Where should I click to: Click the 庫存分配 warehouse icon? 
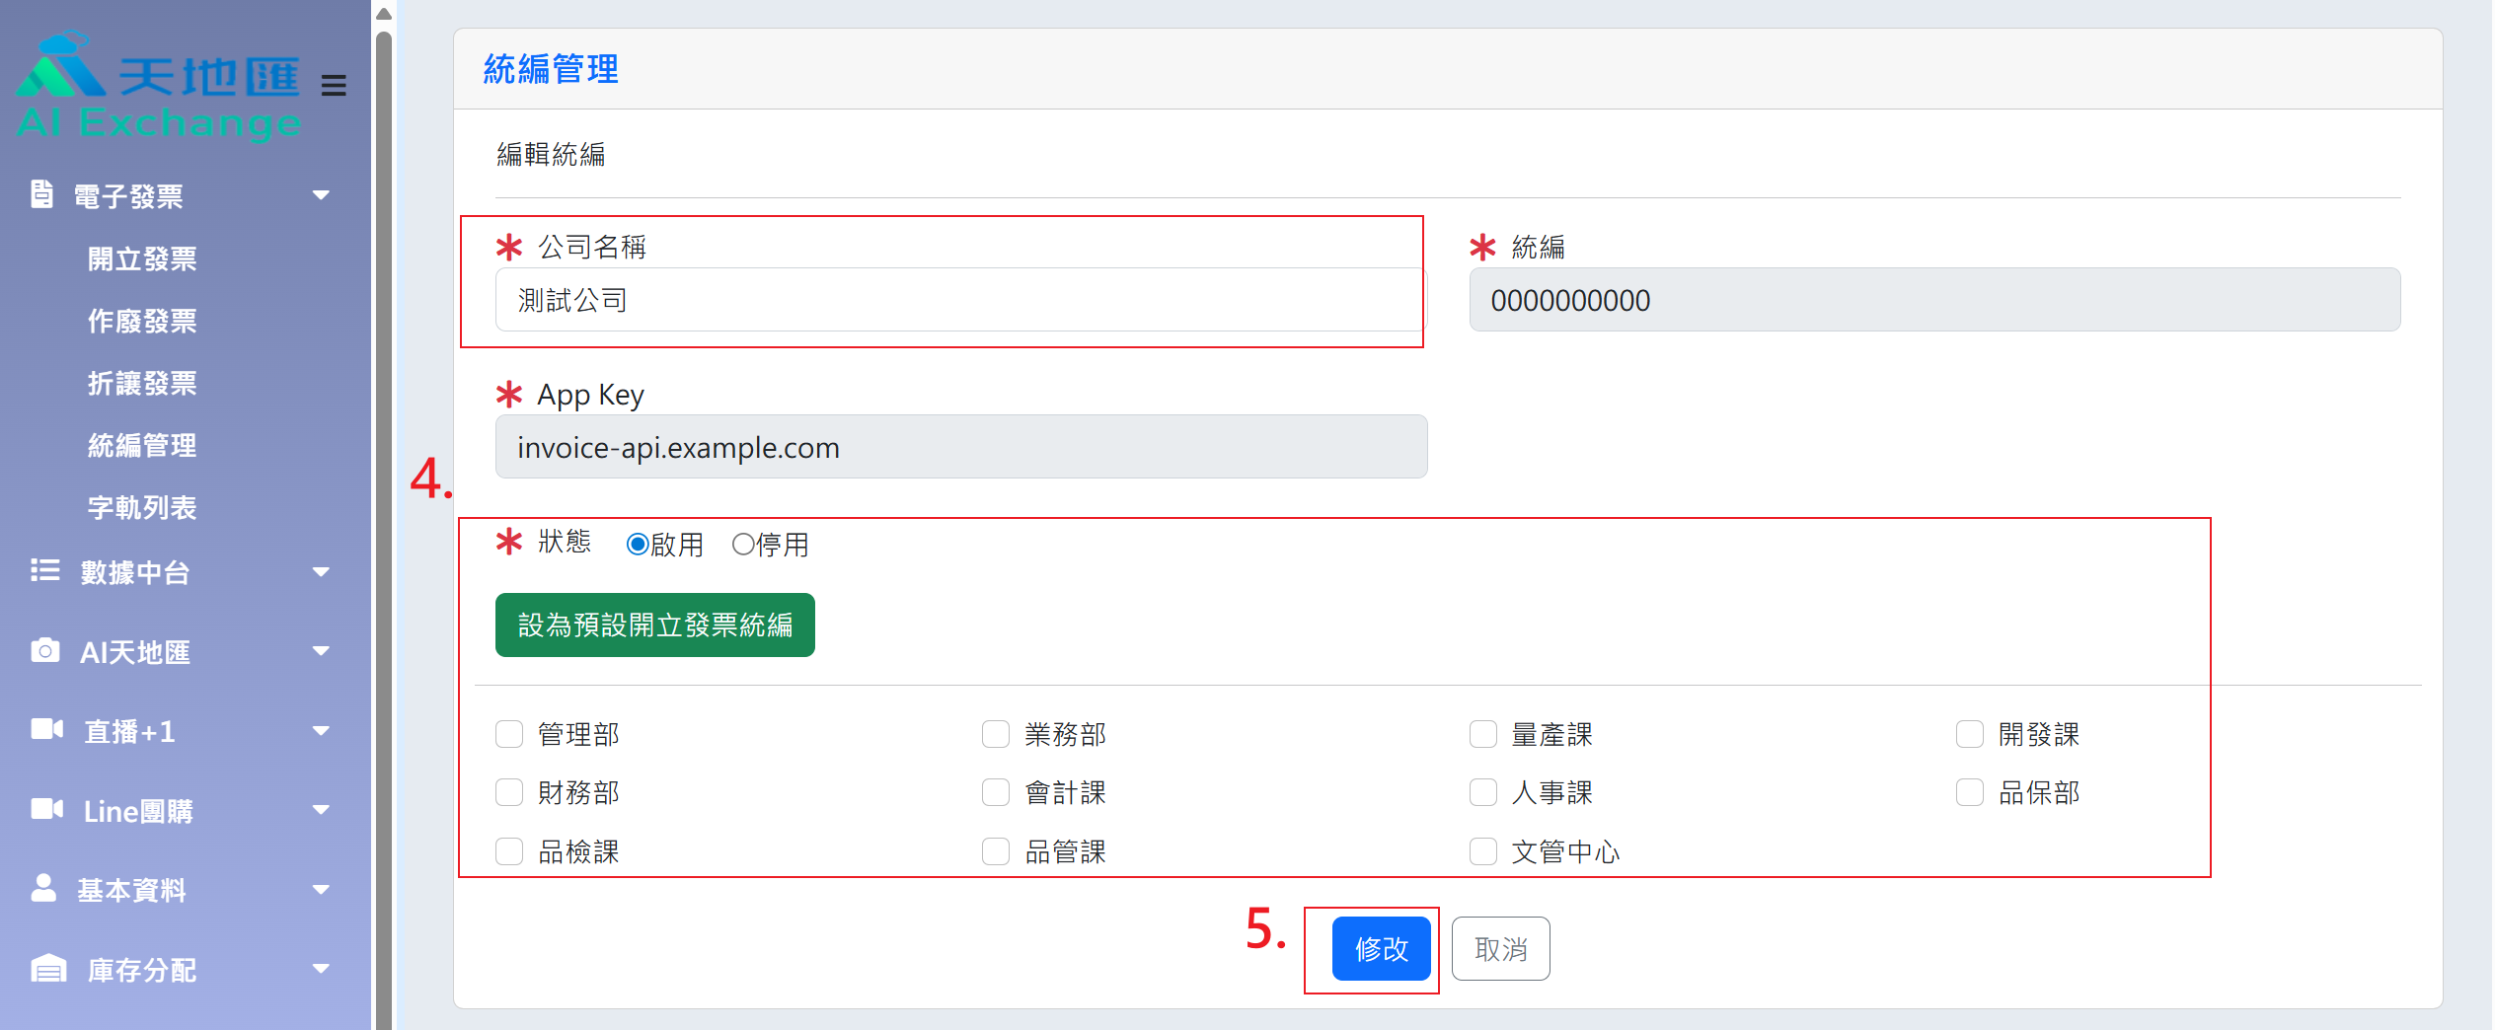47,968
